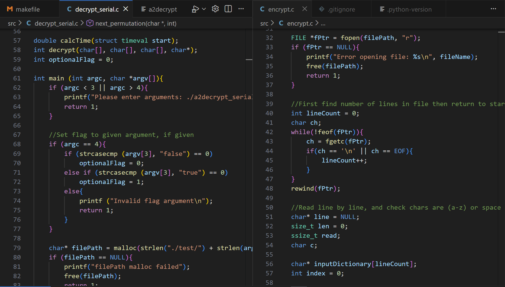Click the C language icon on decrypt_serial.c tab
Screen dimensions: 505x287
click(69, 9)
